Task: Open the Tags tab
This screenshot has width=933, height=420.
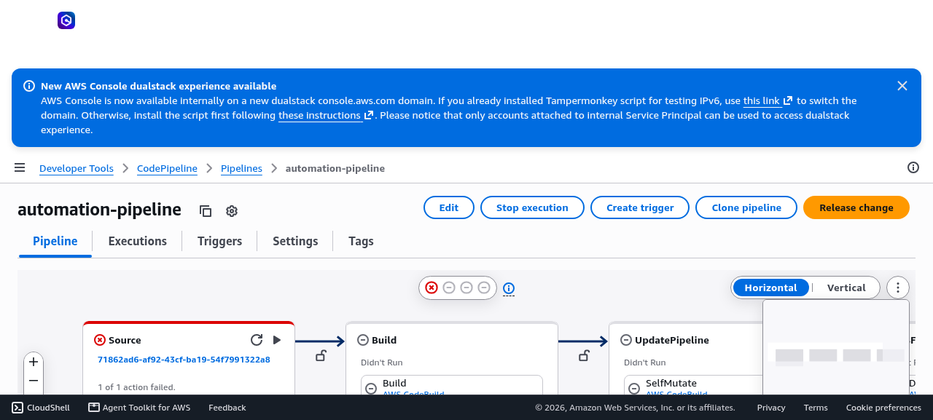Action: coord(361,241)
